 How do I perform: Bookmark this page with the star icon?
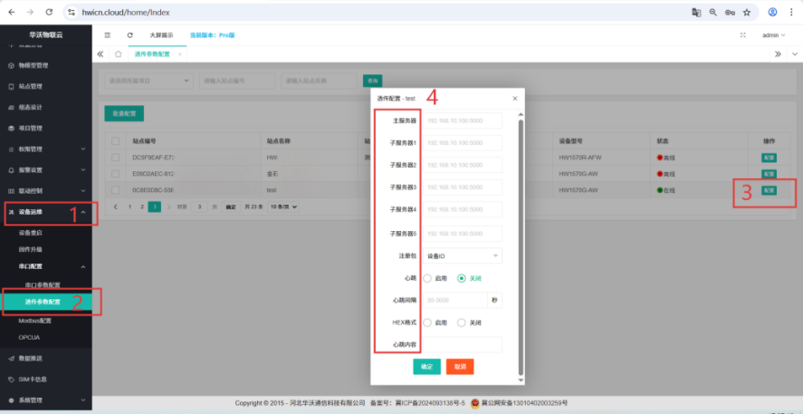746,13
